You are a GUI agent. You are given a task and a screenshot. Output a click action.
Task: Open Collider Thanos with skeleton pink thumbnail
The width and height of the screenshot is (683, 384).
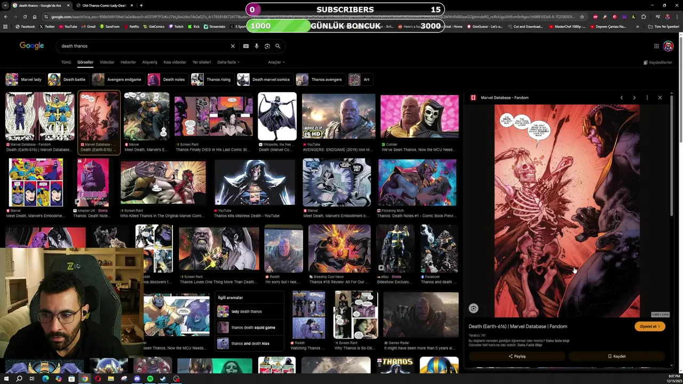click(x=419, y=116)
